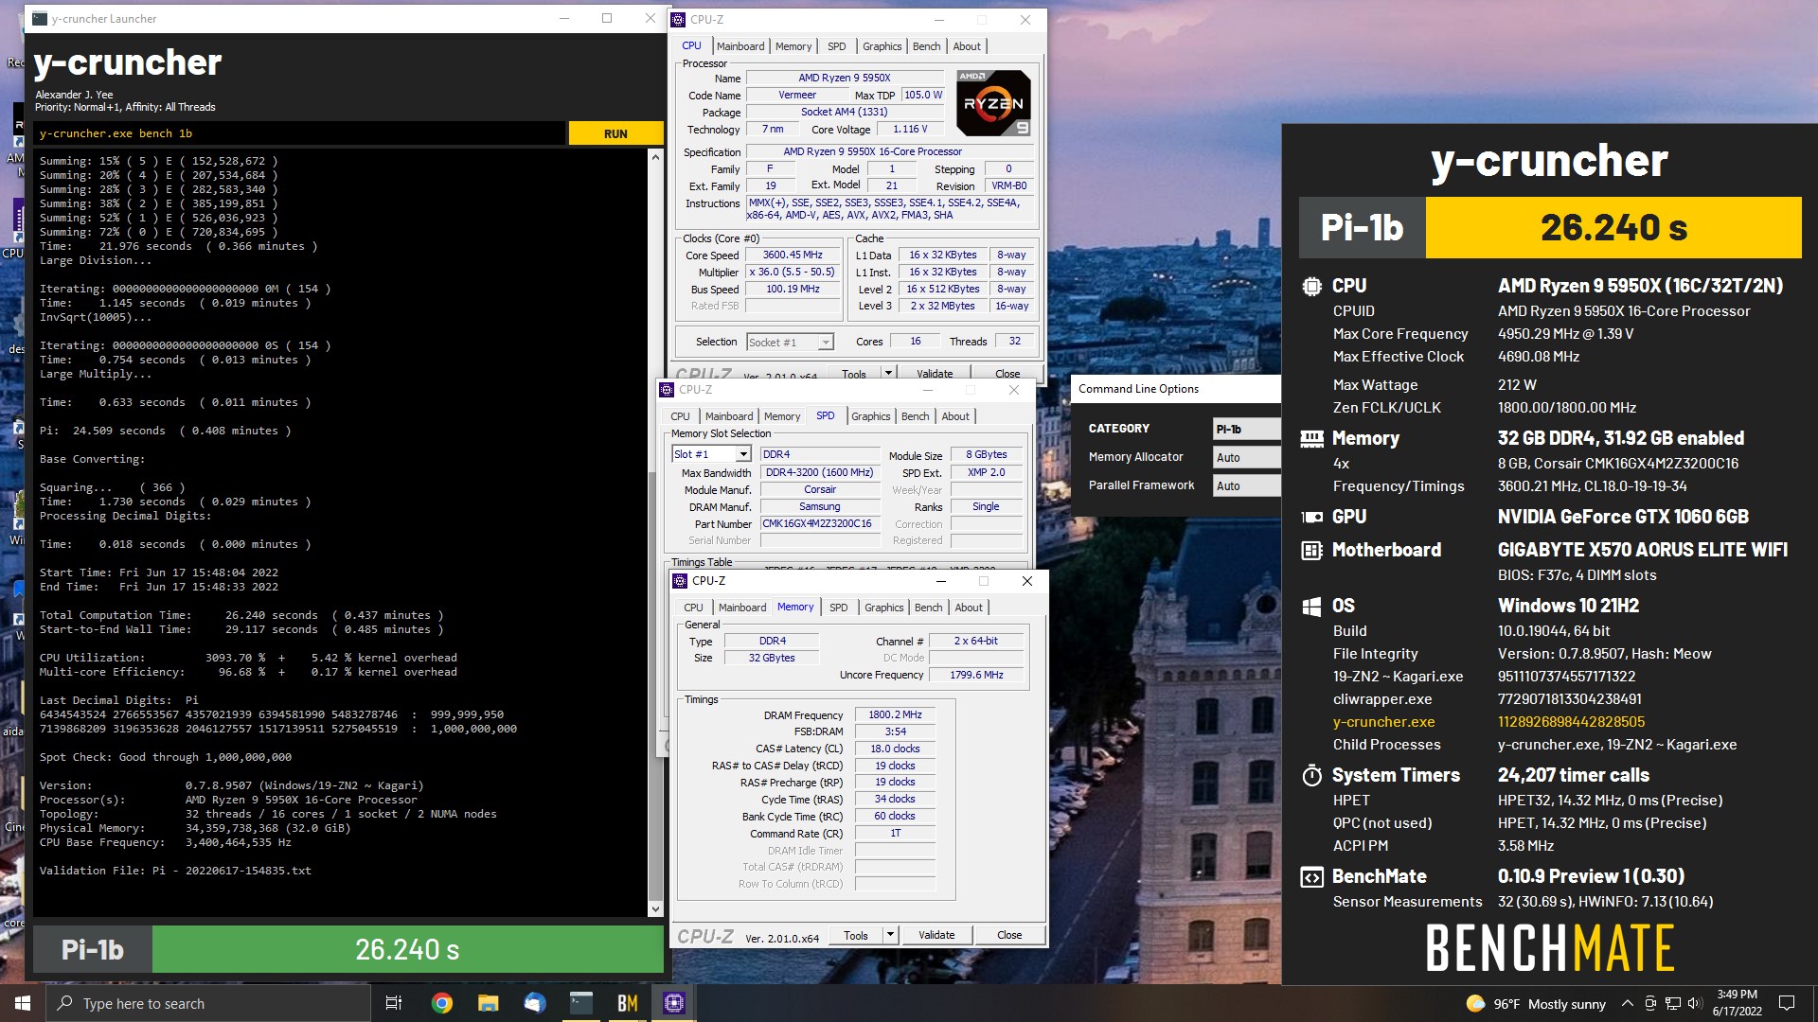Switch to SPD tab in top CPU-Z window
This screenshot has height=1022, width=1818.
pyautogui.click(x=836, y=46)
